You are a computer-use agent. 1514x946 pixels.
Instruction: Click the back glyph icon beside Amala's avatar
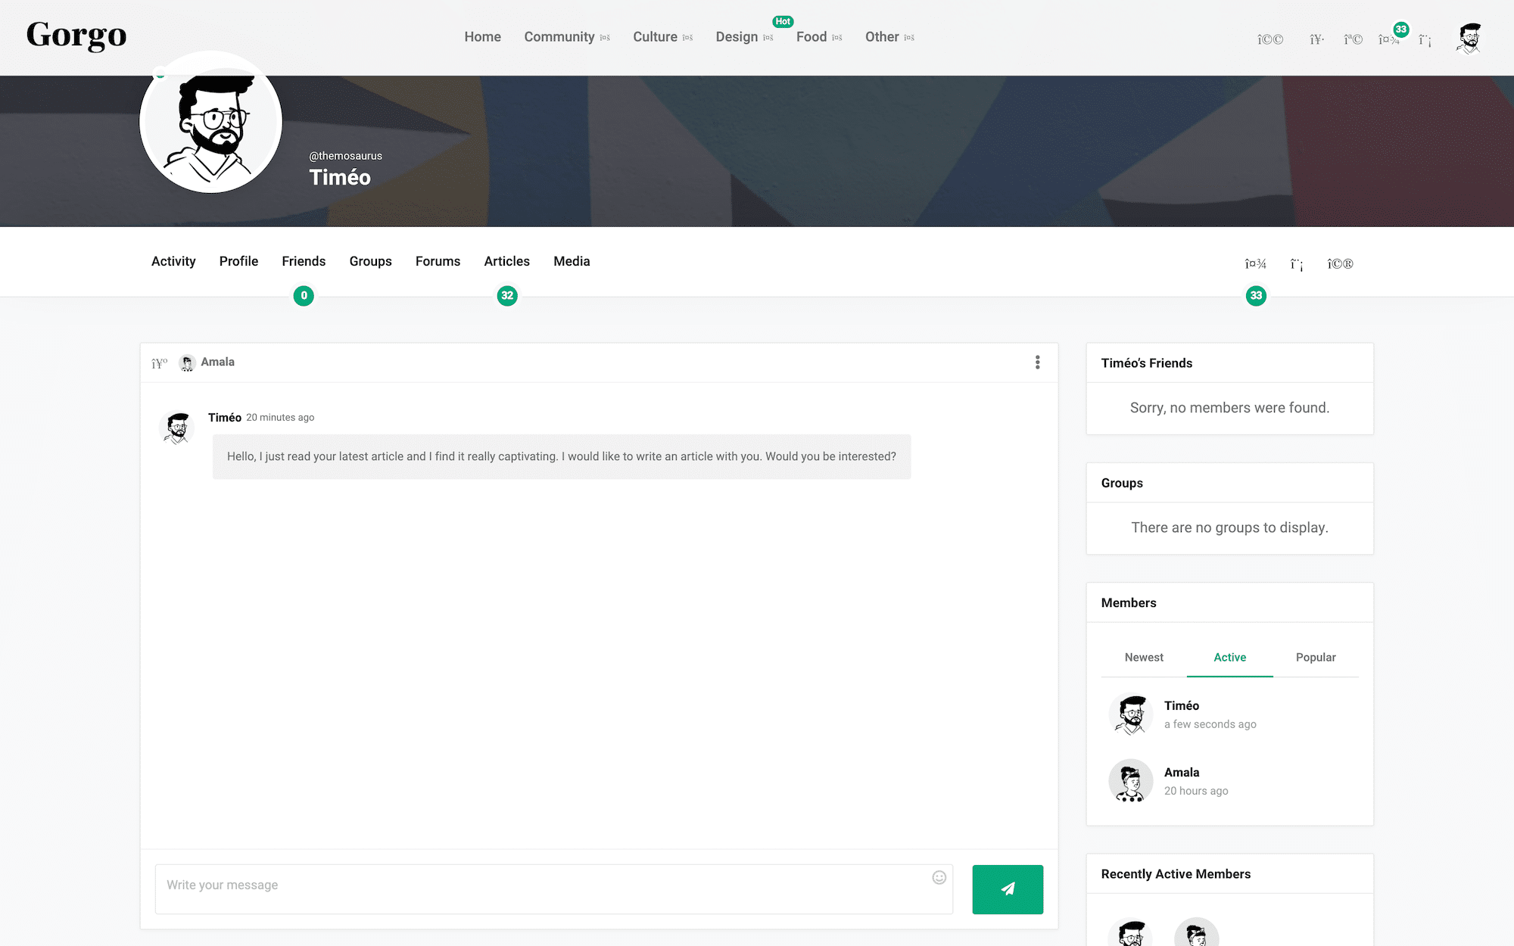(x=160, y=363)
